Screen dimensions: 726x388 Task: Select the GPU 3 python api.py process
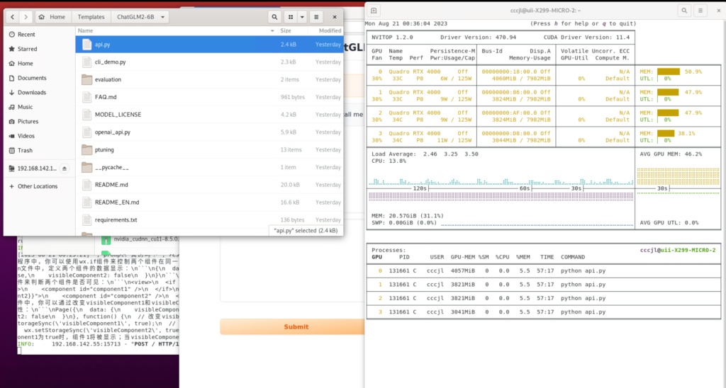click(544, 312)
